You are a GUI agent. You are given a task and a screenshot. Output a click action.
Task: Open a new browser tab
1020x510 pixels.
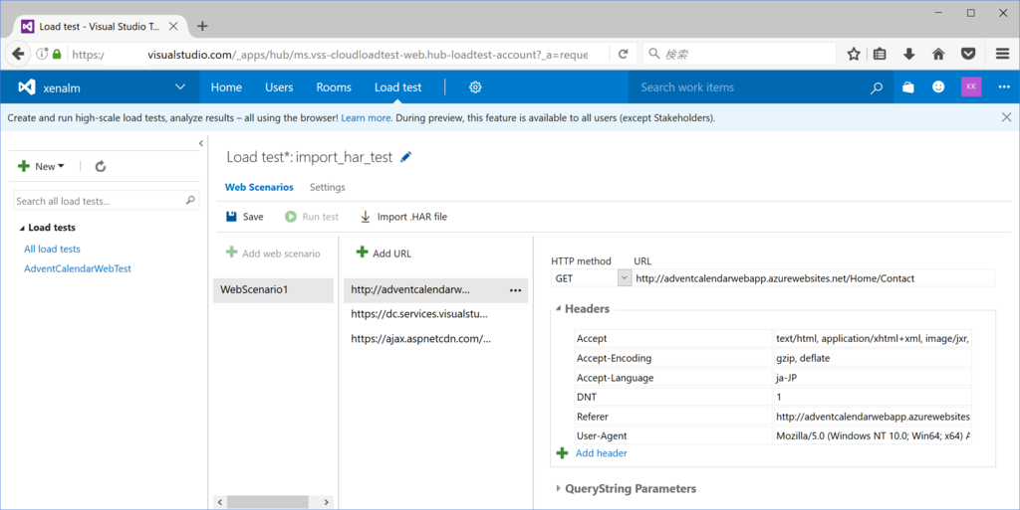coord(202,26)
